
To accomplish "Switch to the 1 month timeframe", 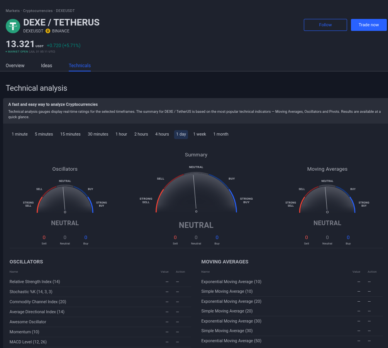I will pos(221,134).
